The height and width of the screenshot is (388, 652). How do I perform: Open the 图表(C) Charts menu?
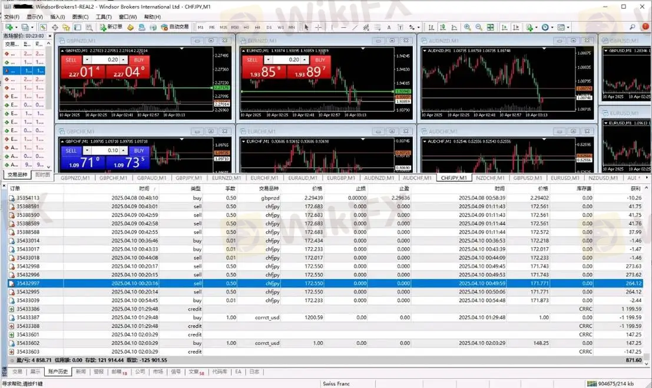coord(80,17)
